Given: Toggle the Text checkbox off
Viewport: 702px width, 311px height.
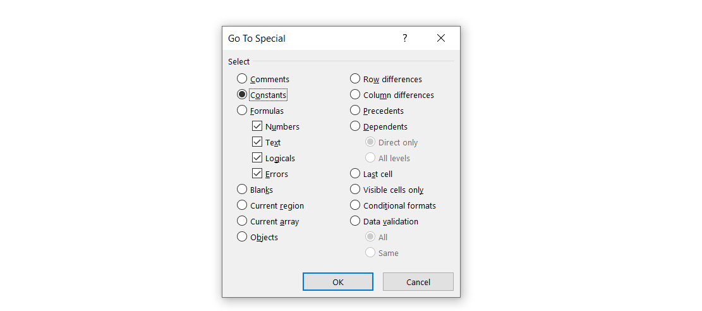Looking at the screenshot, I should 257,142.
